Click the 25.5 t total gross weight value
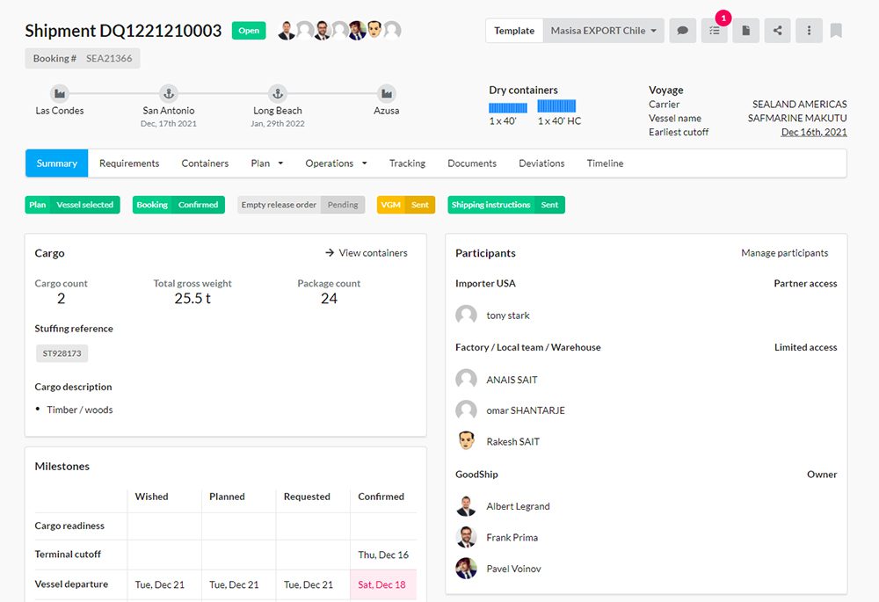 pos(193,298)
